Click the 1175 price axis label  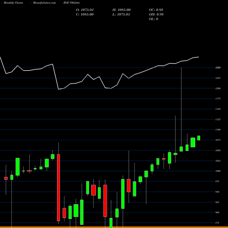click(218, 98)
